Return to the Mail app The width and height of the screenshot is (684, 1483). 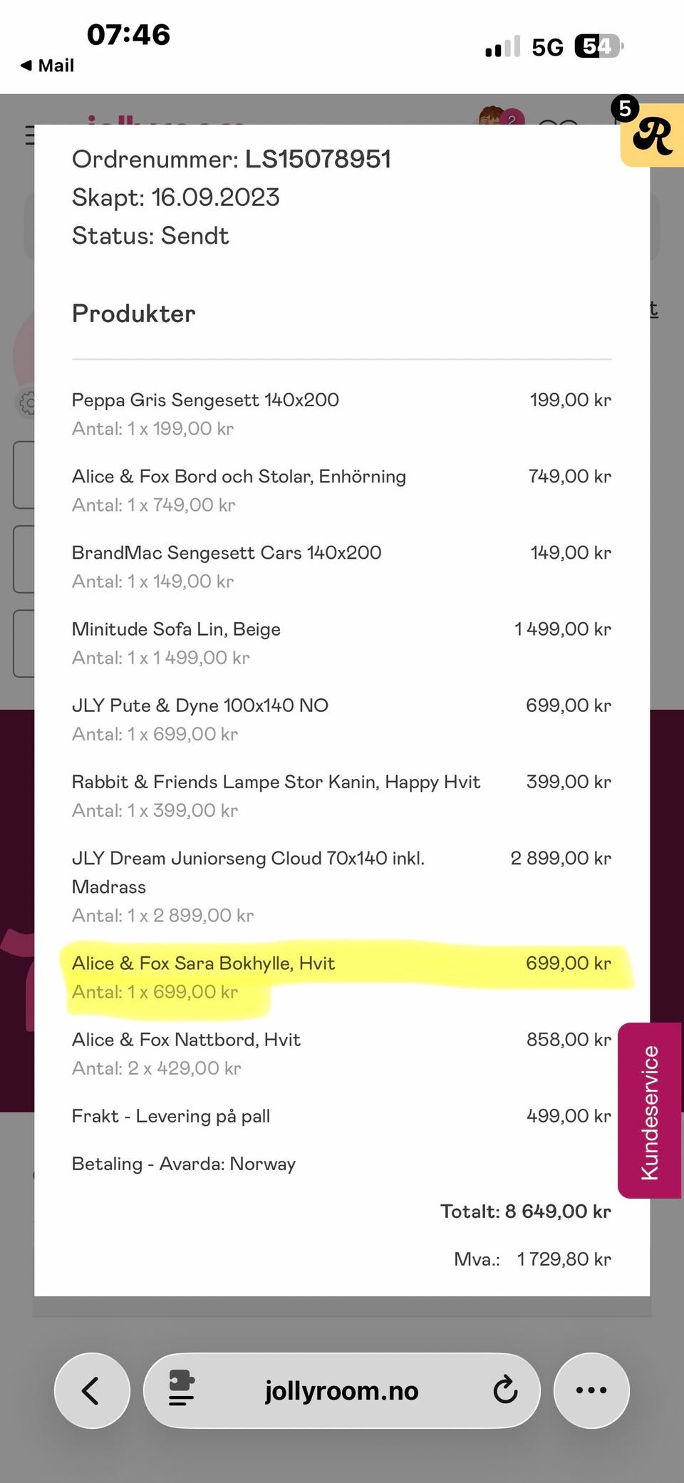click(47, 66)
